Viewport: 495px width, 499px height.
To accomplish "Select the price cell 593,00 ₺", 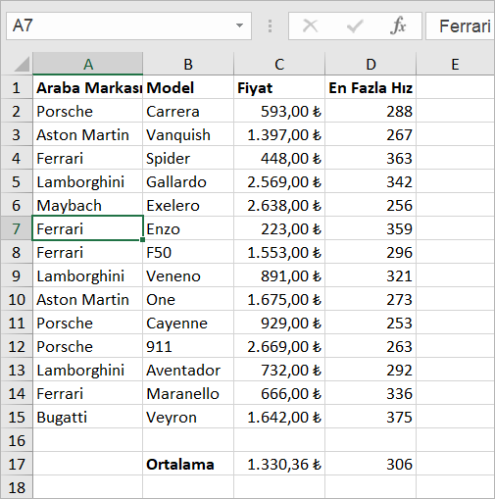I will coord(279,111).
